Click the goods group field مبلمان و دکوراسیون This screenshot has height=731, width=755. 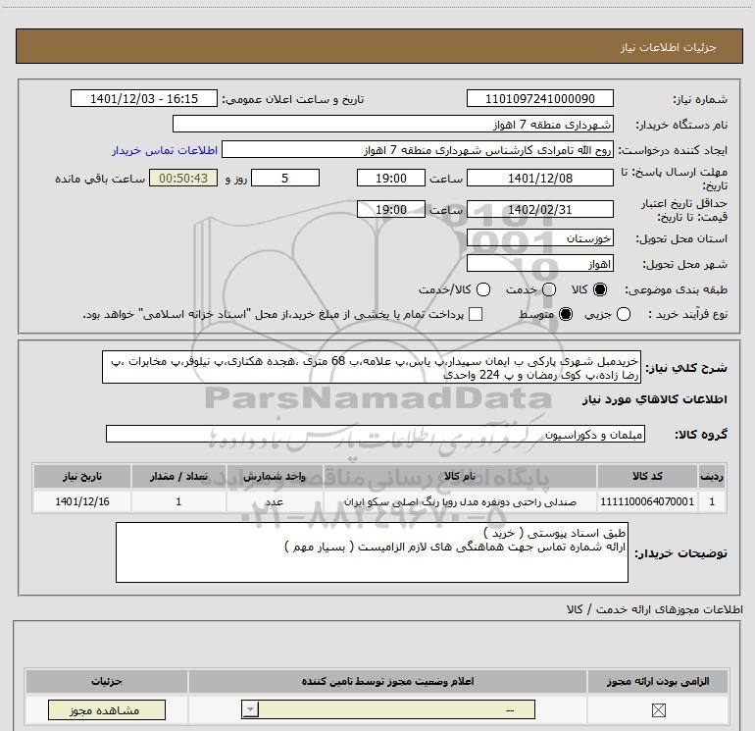click(376, 434)
